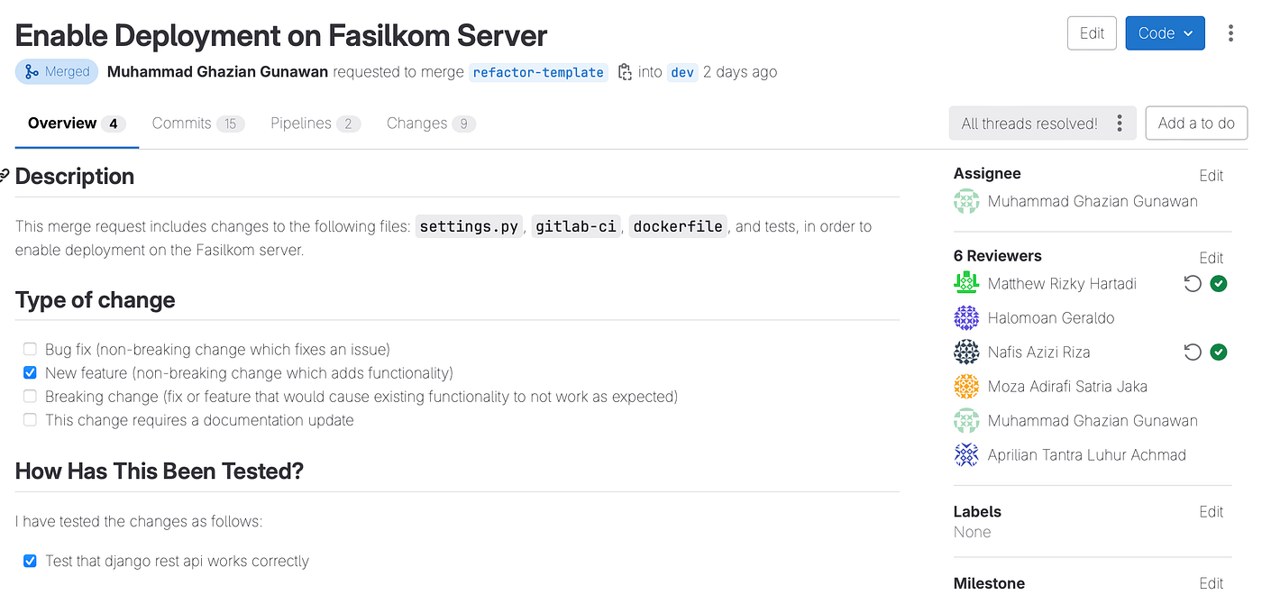Check the Breaking change checkbox
1262x595 pixels.
(31, 396)
